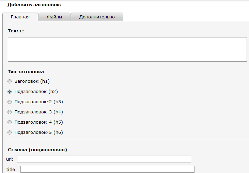Click the url: label text

pos(10,159)
